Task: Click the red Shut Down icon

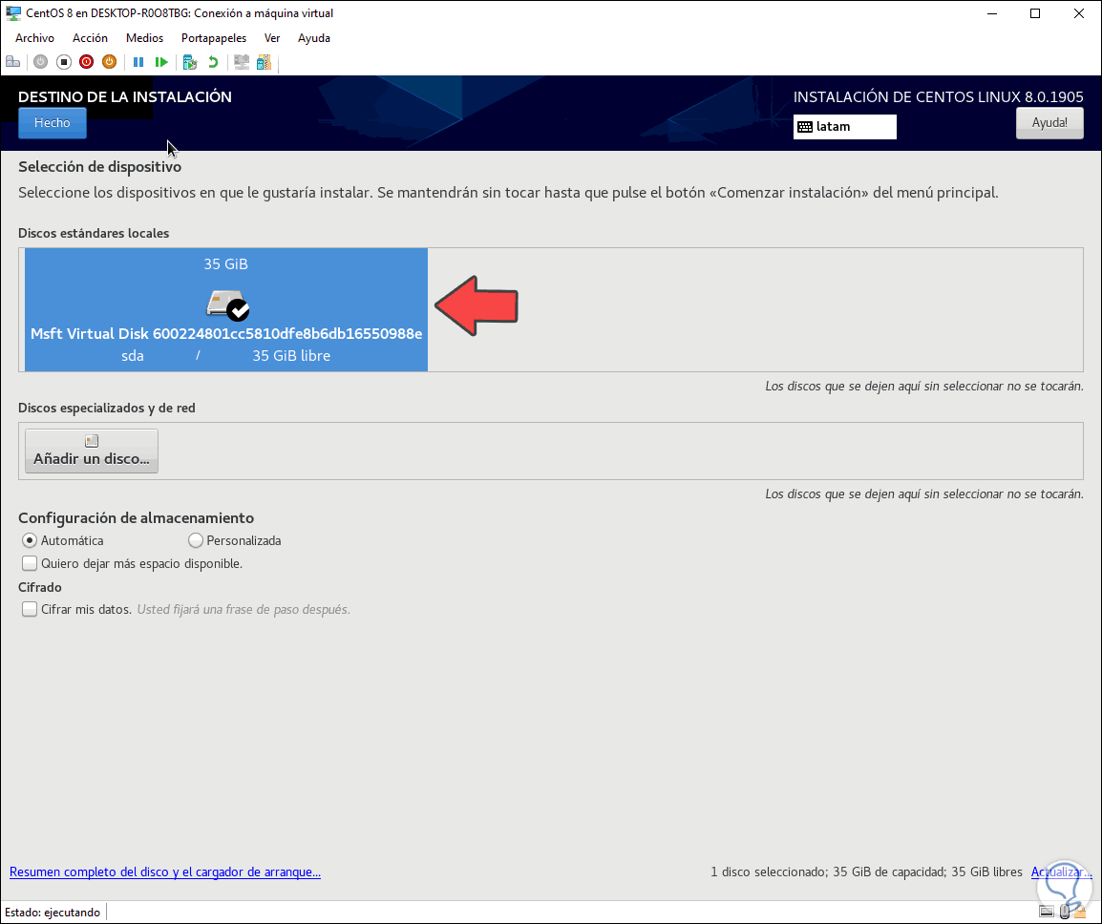Action: point(87,63)
